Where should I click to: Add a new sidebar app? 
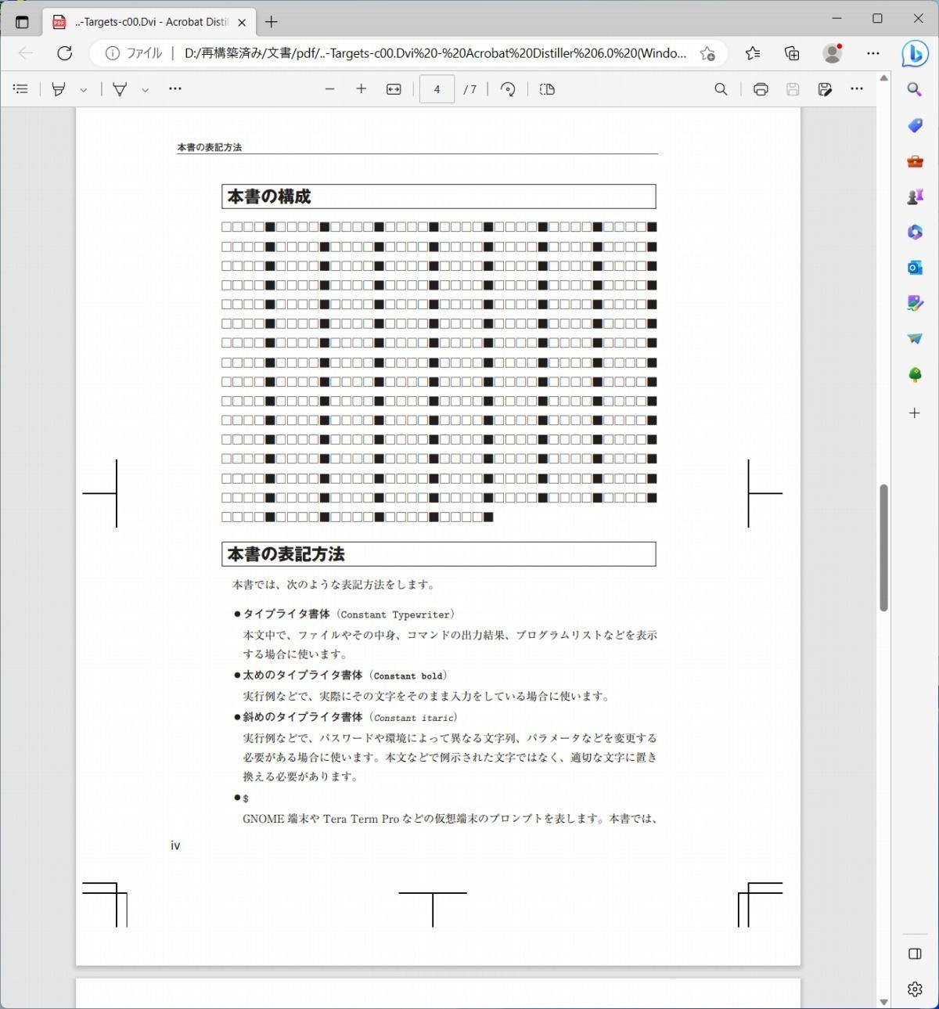(x=915, y=413)
